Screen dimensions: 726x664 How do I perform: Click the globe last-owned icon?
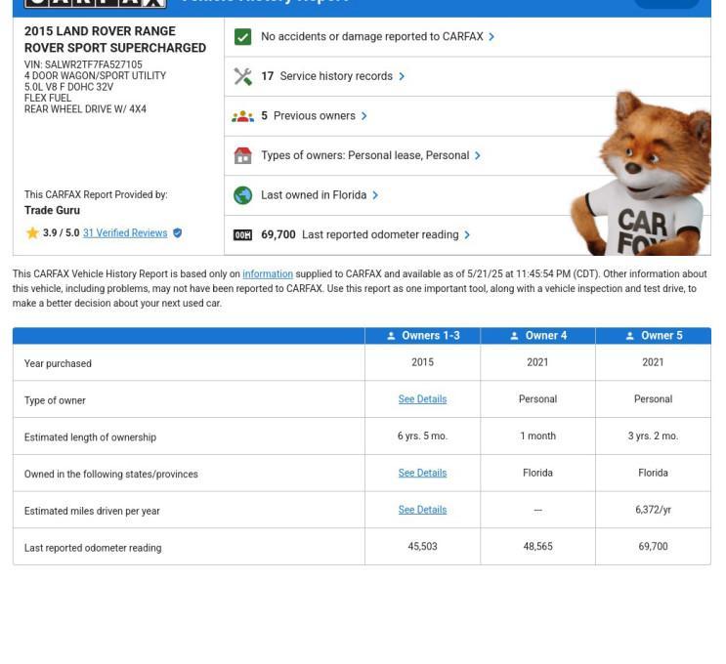click(x=242, y=195)
